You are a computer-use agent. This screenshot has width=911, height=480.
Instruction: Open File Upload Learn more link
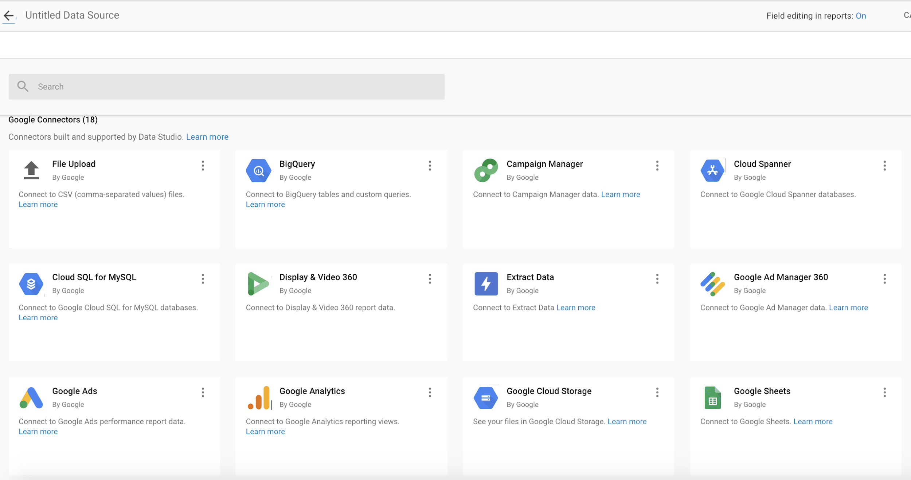38,205
